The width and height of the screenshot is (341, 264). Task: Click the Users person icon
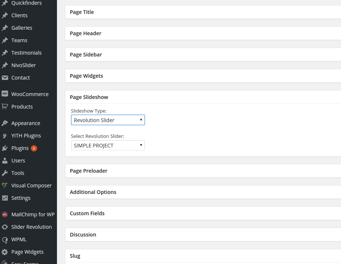coord(5,161)
